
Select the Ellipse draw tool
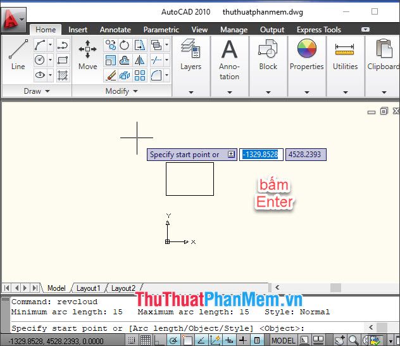(40, 75)
